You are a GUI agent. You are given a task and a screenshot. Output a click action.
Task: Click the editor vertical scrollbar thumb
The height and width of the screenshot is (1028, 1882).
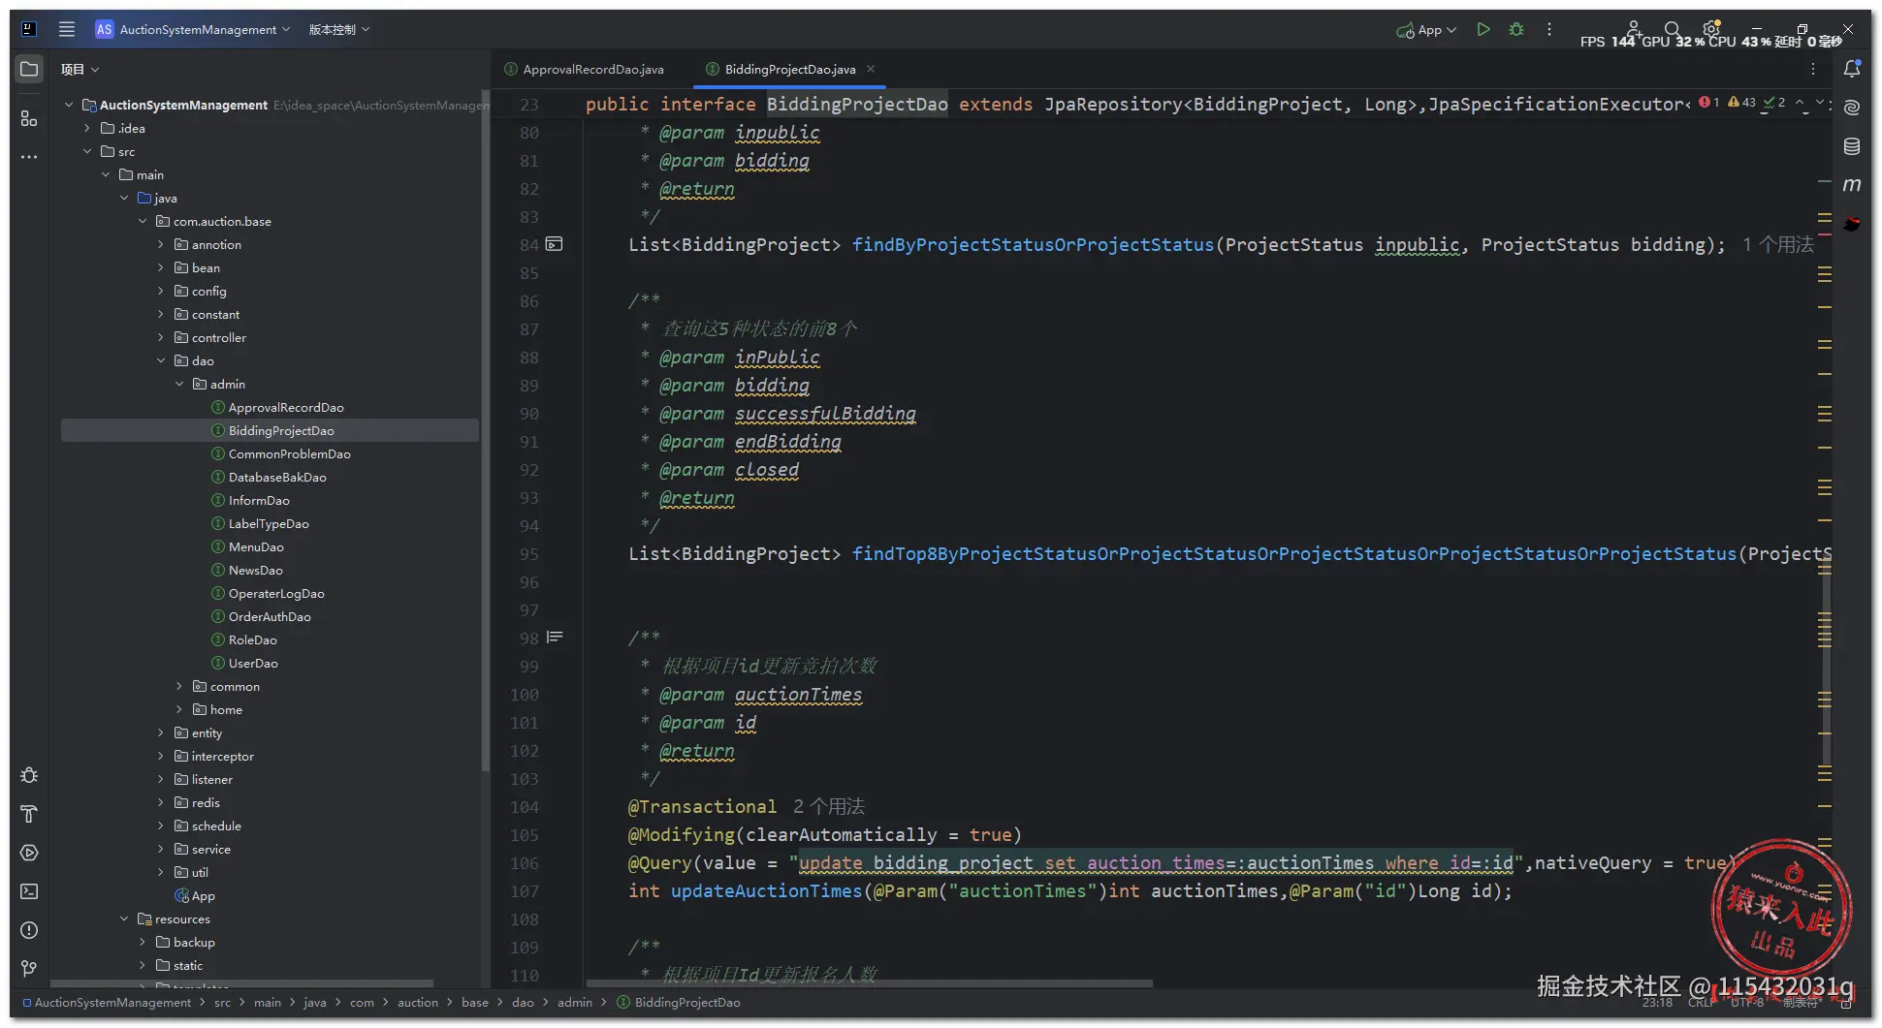[x=1826, y=662]
